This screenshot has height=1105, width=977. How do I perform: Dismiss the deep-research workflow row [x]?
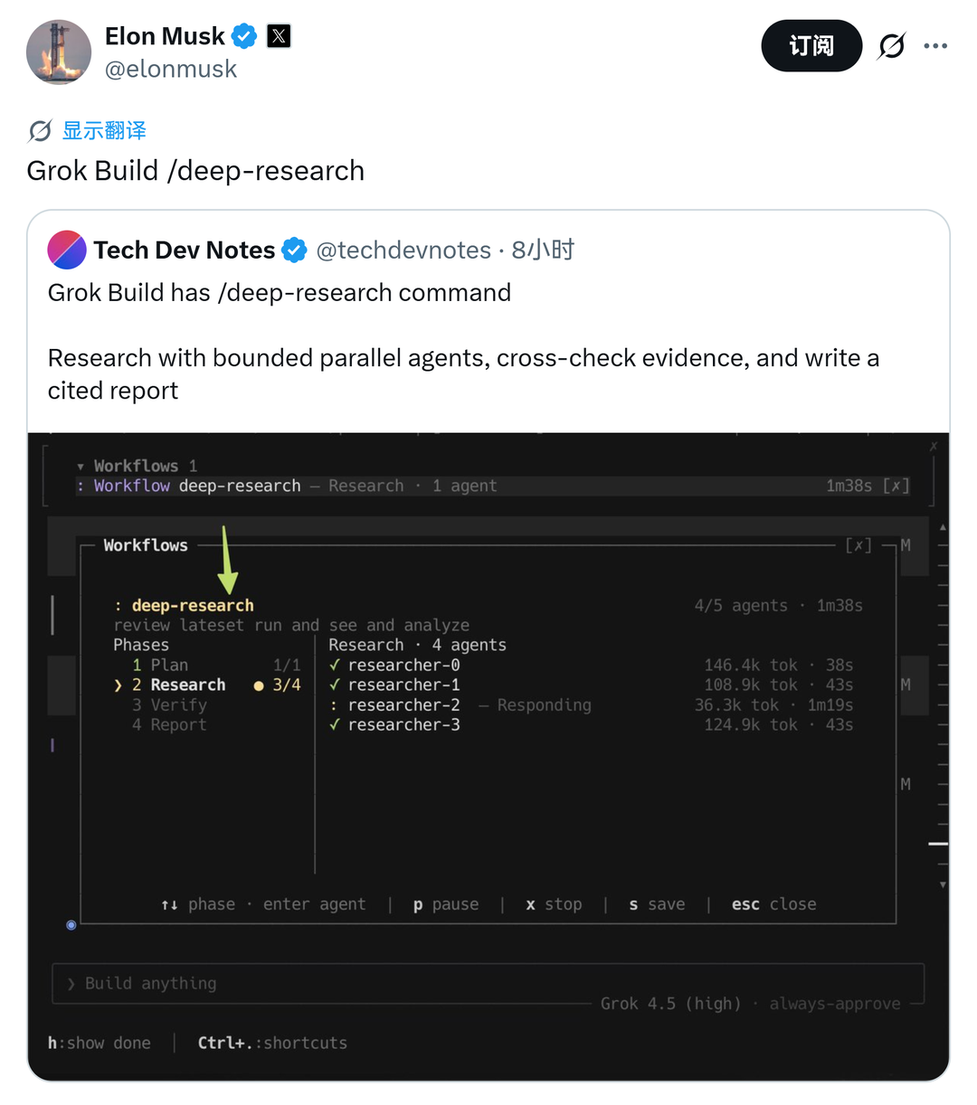pyautogui.click(x=896, y=486)
